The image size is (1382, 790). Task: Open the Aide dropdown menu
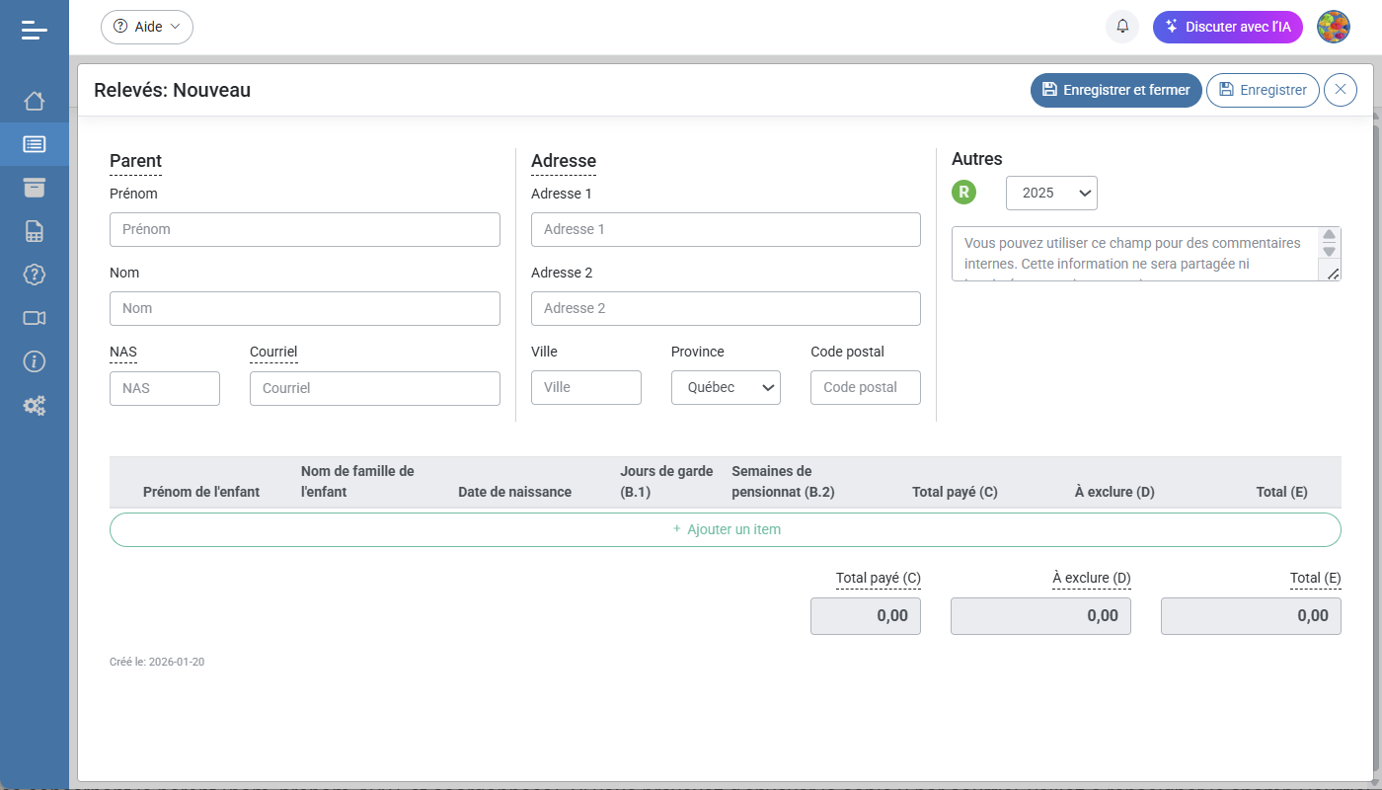pos(146,27)
